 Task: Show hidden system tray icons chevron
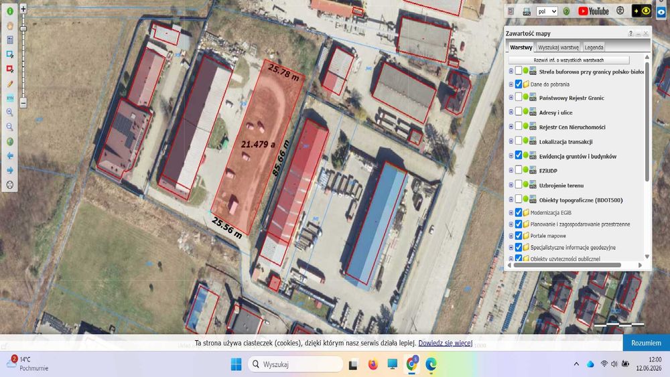576,364
